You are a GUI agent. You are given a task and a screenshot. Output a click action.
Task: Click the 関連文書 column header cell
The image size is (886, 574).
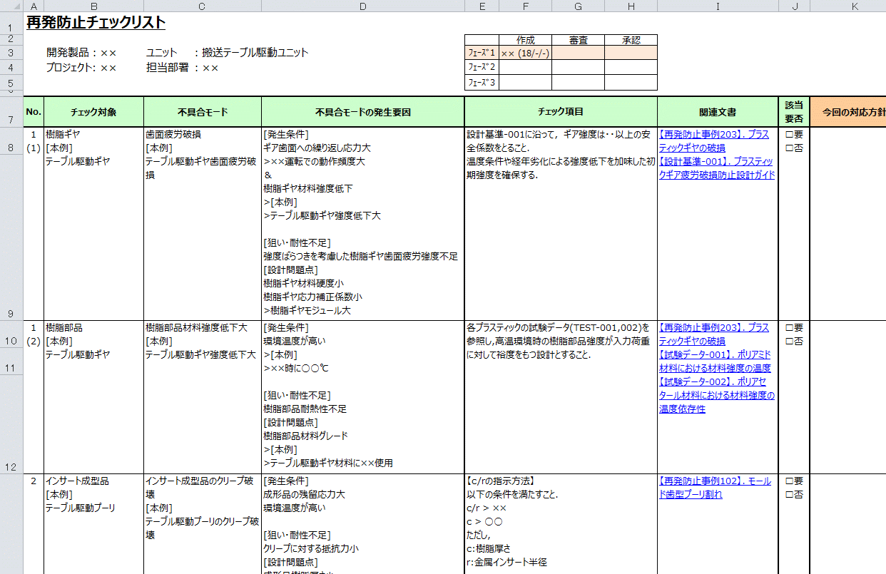tap(717, 112)
